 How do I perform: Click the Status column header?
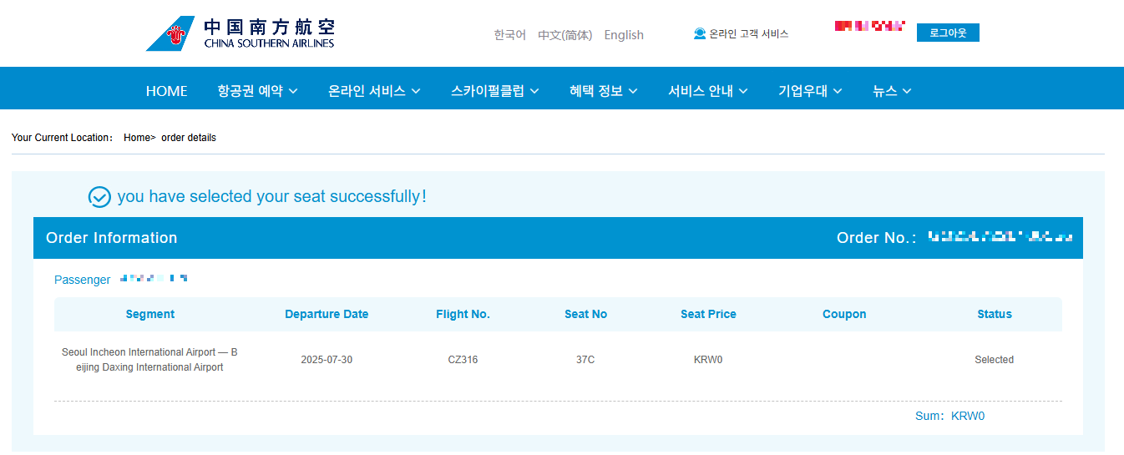tap(995, 315)
